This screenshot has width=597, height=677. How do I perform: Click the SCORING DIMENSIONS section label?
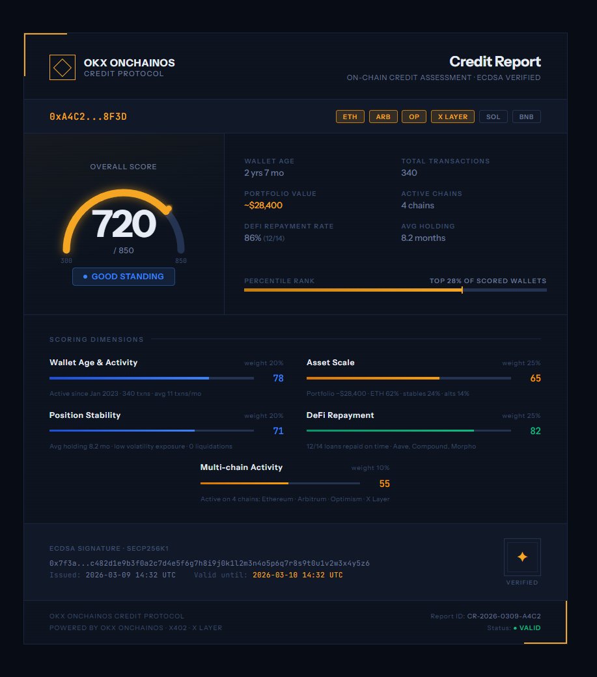pos(96,339)
